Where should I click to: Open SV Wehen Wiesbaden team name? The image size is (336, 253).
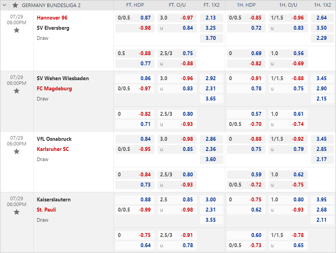(x=63, y=79)
